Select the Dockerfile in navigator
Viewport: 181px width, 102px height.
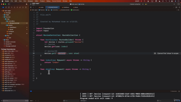point(8,44)
